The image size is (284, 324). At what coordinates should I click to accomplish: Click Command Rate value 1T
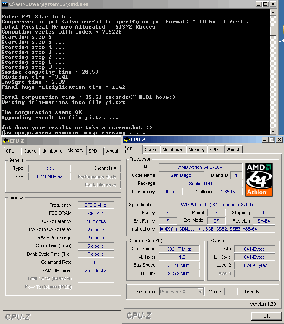[96, 262]
